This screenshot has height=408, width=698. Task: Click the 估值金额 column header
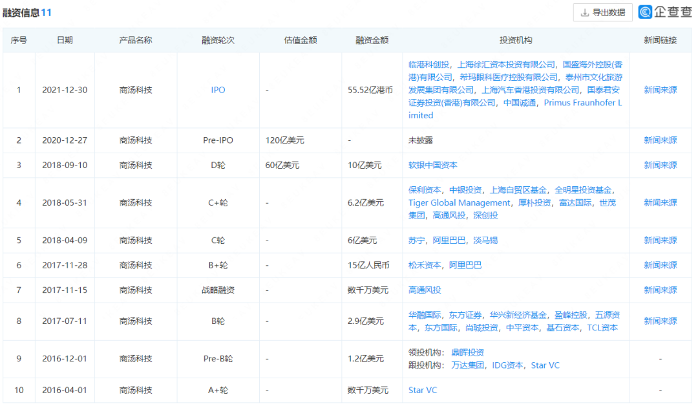tap(301, 41)
